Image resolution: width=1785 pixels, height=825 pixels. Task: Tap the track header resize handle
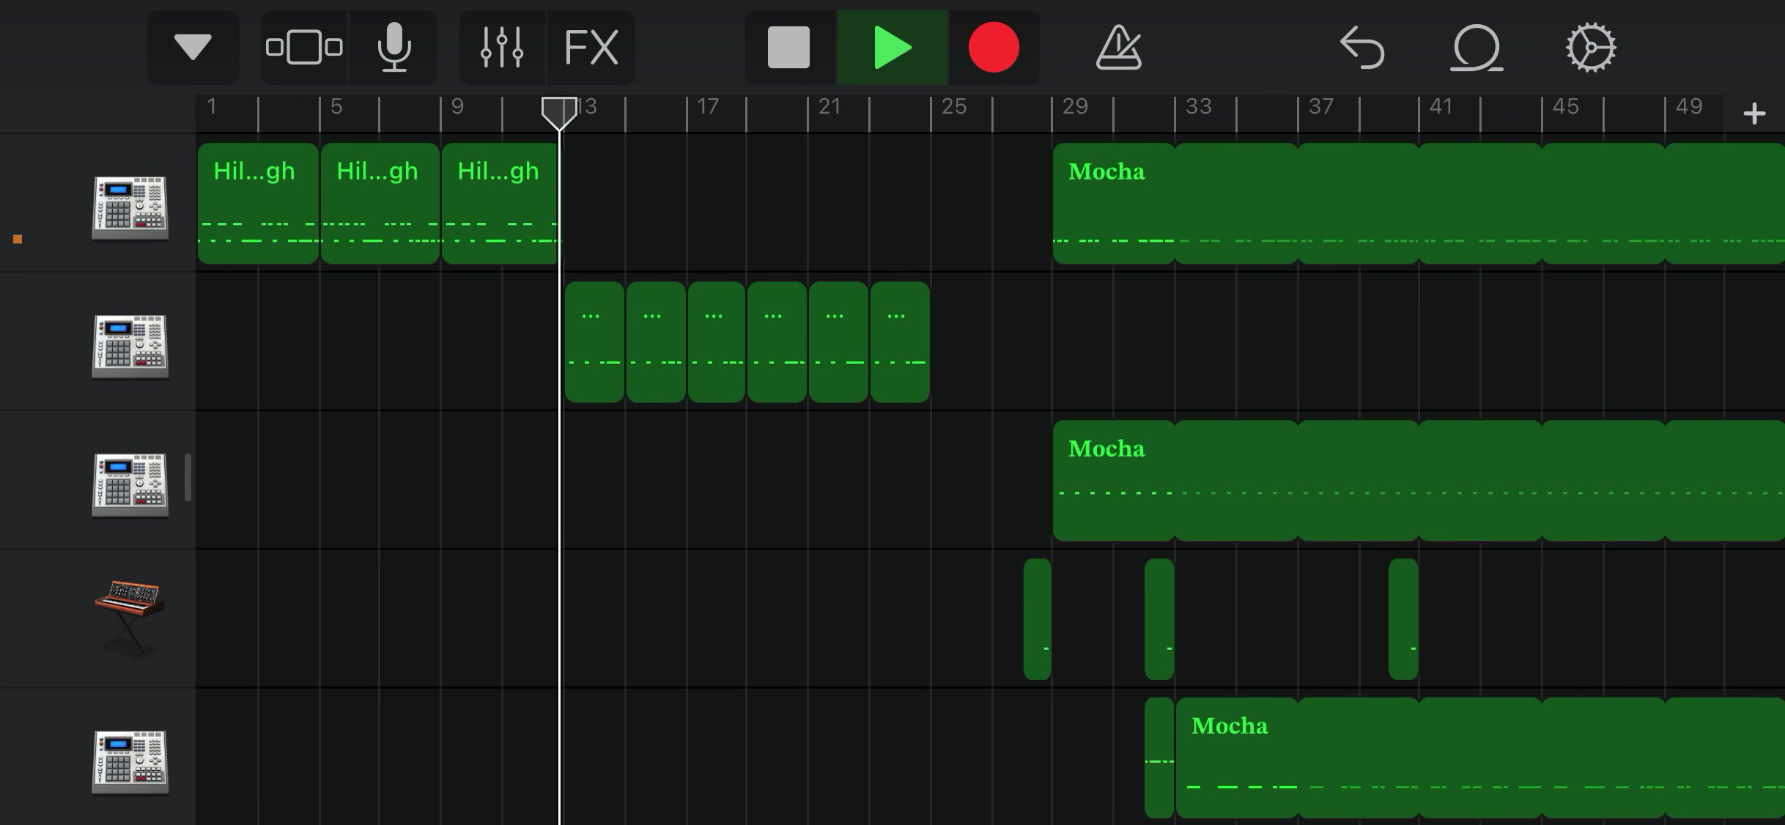click(188, 478)
